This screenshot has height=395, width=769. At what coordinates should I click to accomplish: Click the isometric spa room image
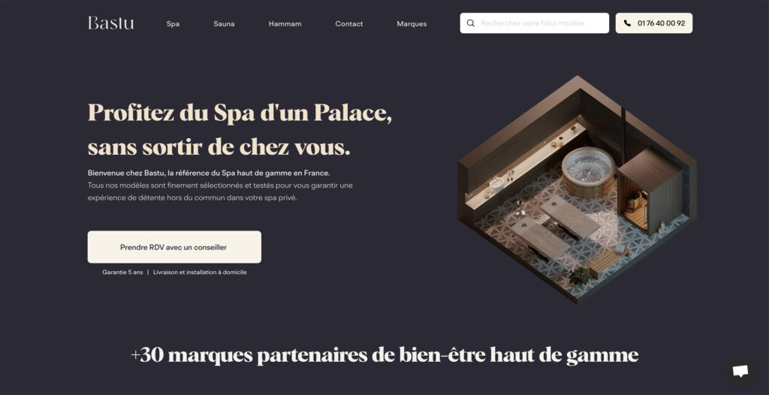coord(578,189)
